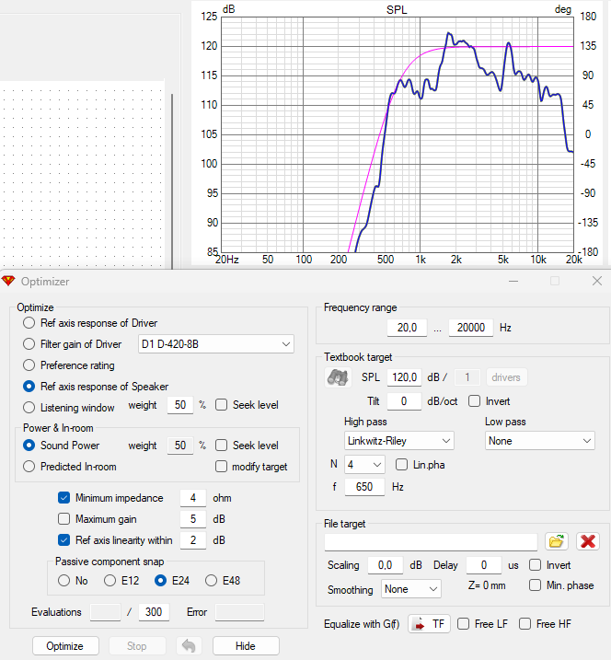The height and width of the screenshot is (660, 611).
Task: Open driver dropdown D1 D-420-8B
Action: pos(216,344)
